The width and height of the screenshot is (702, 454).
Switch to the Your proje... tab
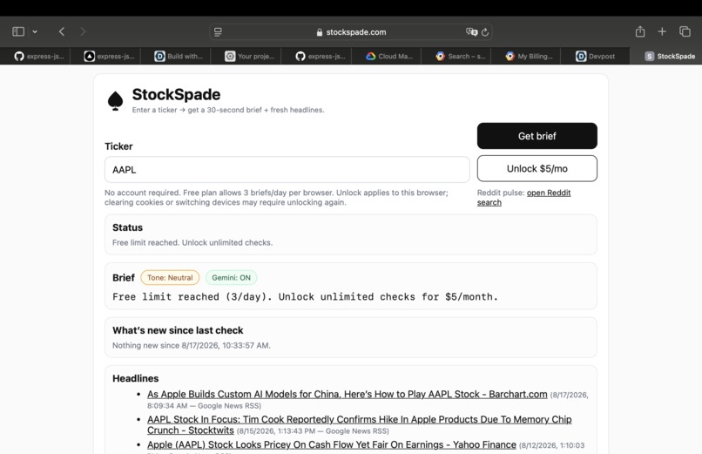click(249, 56)
